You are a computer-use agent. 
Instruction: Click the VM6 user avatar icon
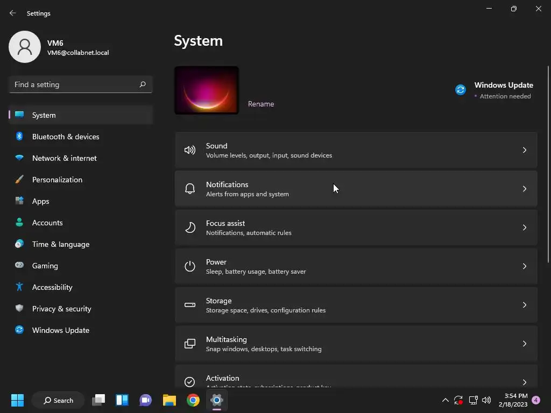(x=25, y=47)
